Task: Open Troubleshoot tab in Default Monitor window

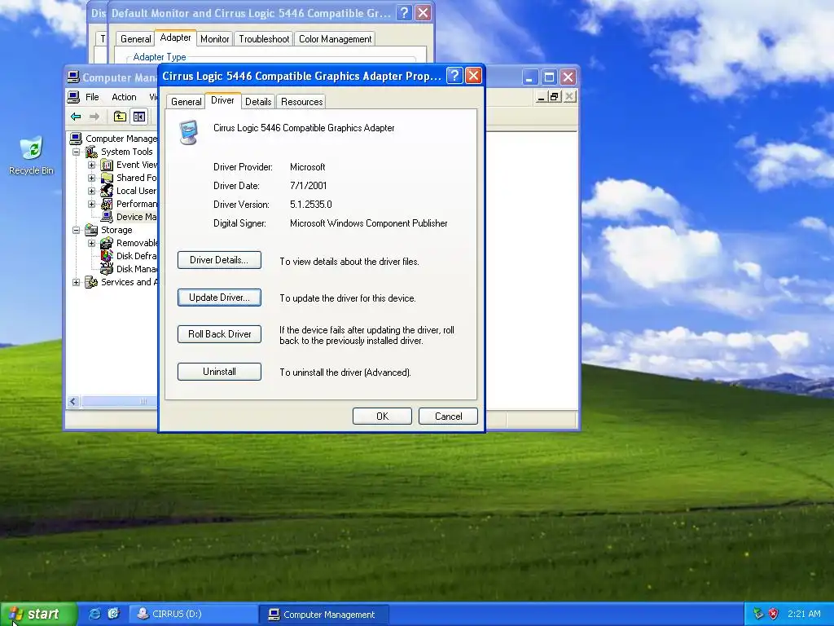Action: [264, 39]
